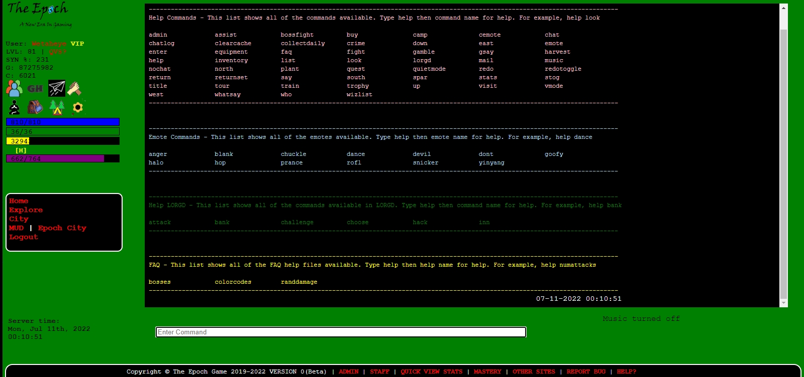
Task: Click the three-people friends group icon
Action: point(14,89)
